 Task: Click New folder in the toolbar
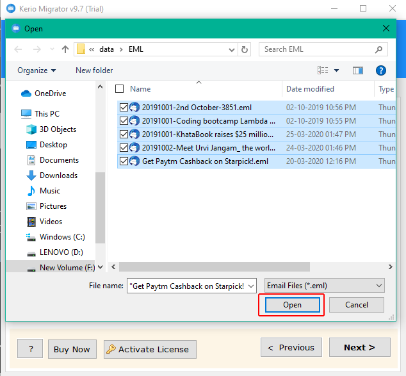click(x=94, y=70)
